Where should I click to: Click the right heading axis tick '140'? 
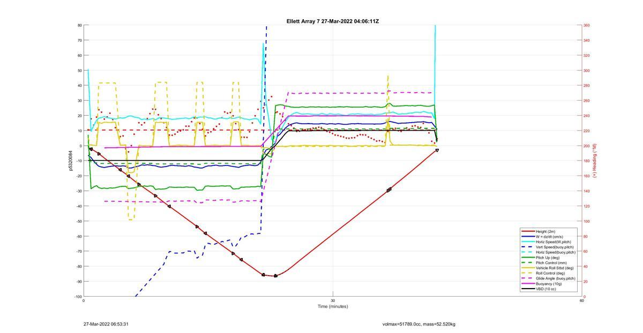pyautogui.click(x=587, y=191)
